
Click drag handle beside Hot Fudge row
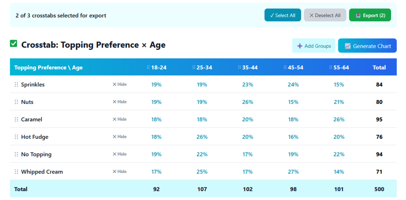[x=17, y=137]
